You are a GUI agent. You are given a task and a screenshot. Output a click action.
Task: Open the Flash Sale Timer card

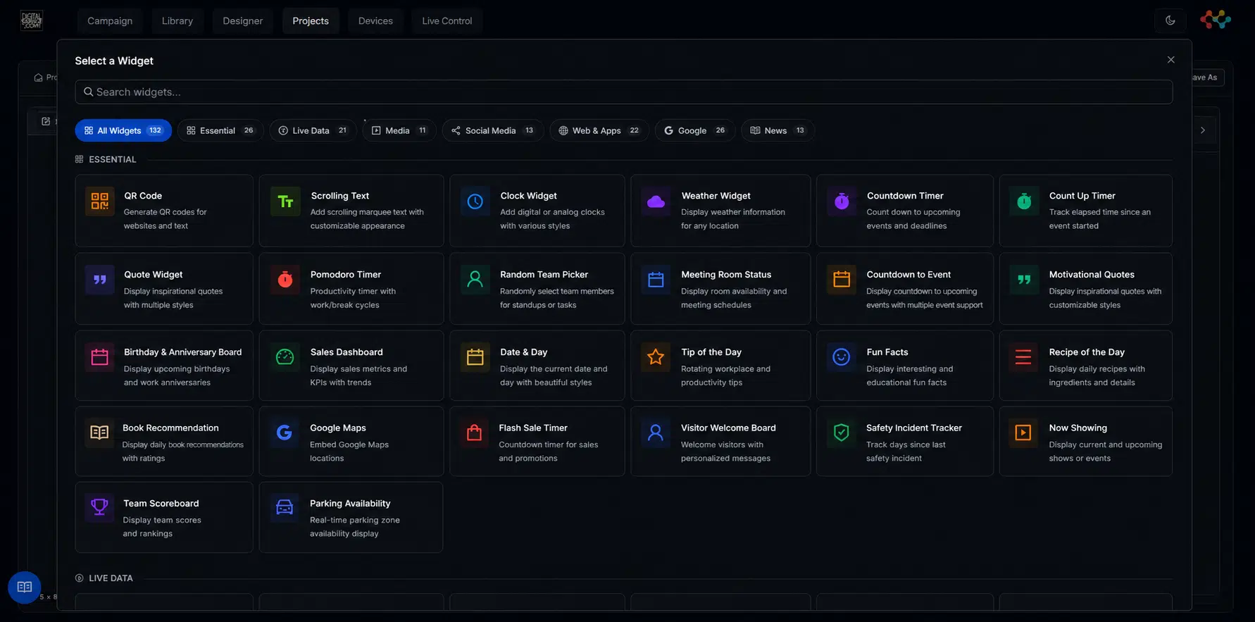537,441
